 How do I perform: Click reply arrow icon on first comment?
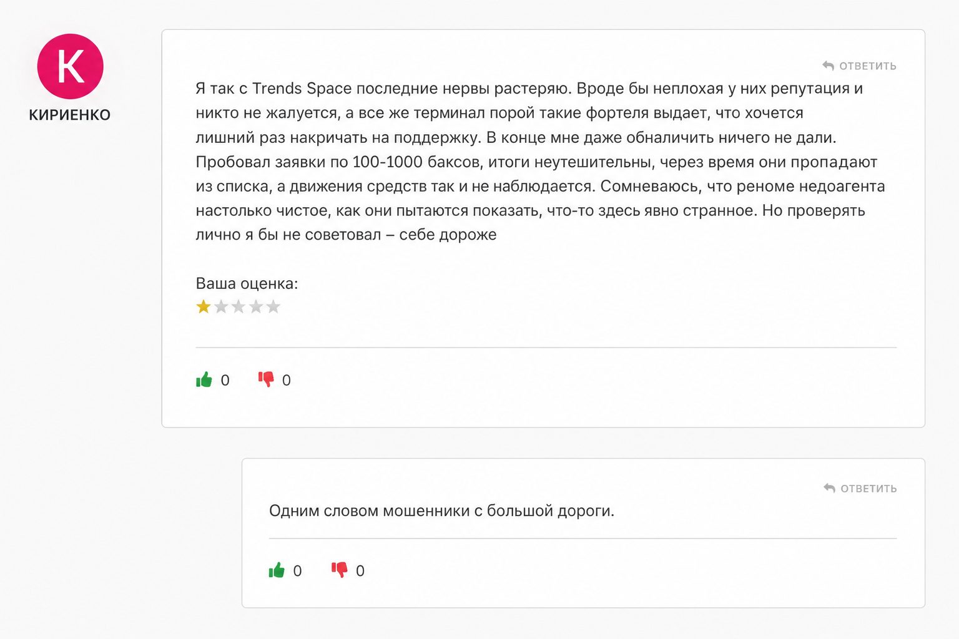828,66
